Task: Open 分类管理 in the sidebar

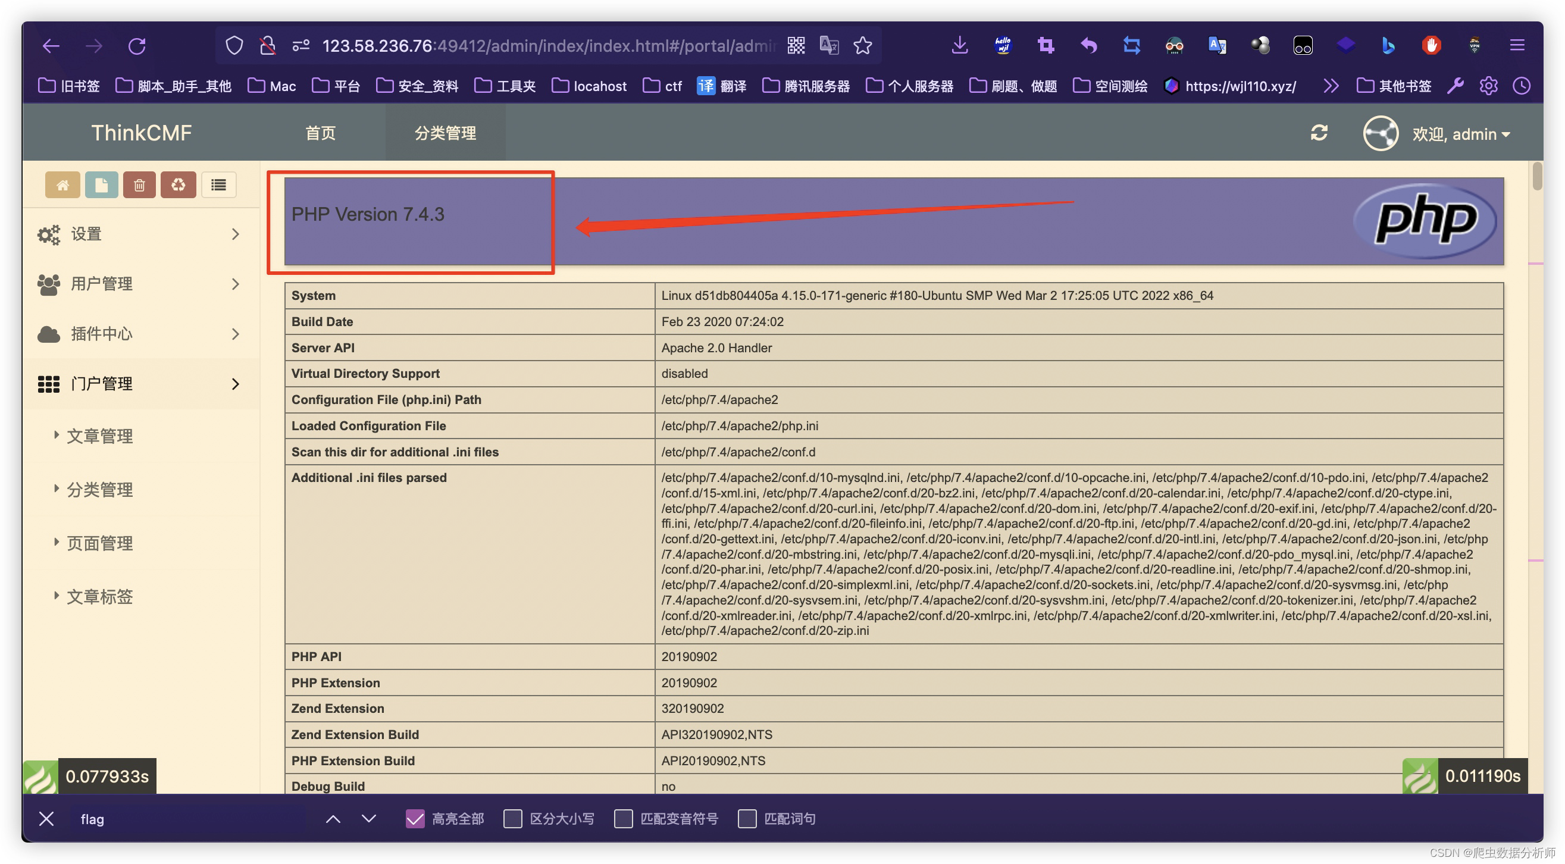Action: click(x=99, y=489)
